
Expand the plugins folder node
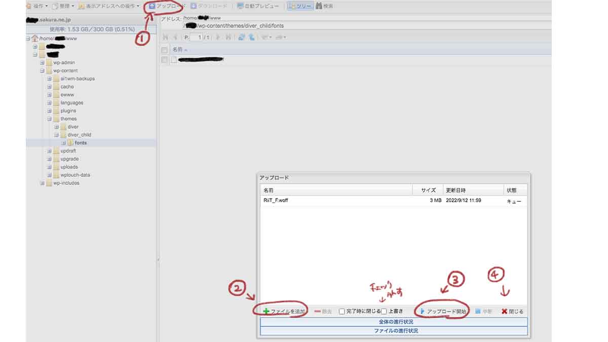[48, 110]
